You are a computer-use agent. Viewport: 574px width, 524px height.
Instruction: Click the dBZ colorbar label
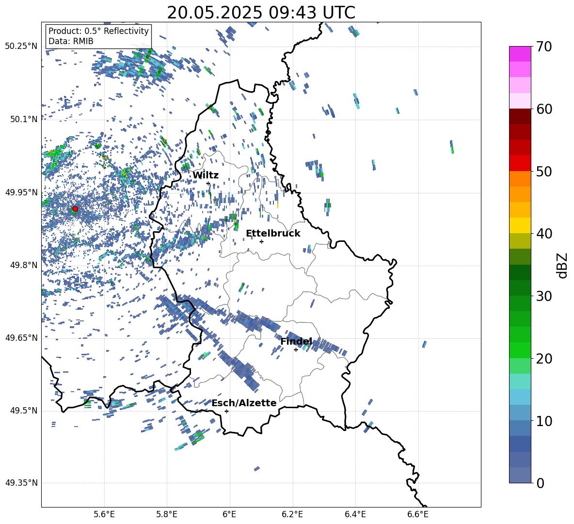click(562, 265)
